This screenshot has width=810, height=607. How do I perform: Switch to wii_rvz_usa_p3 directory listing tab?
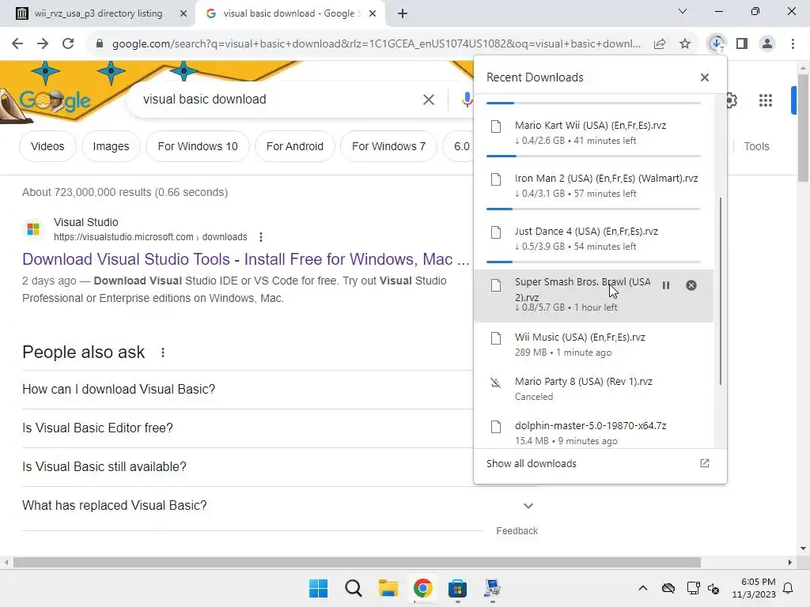click(98, 13)
